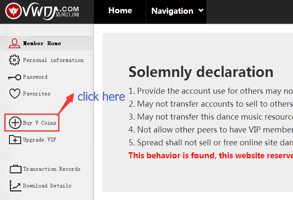Open the Download Details link

pyautogui.click(x=47, y=186)
